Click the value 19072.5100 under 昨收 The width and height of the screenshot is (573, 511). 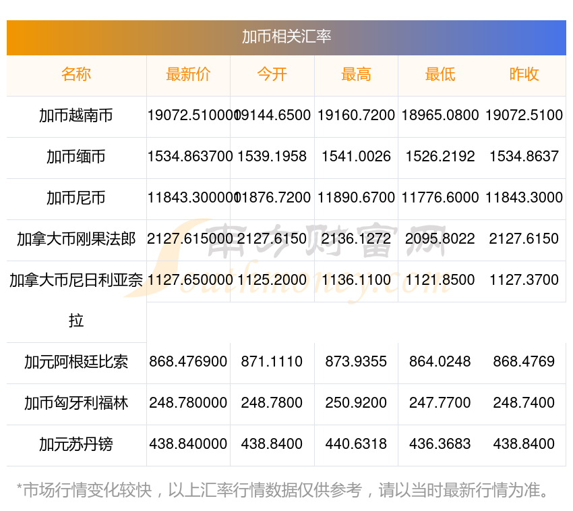(524, 115)
